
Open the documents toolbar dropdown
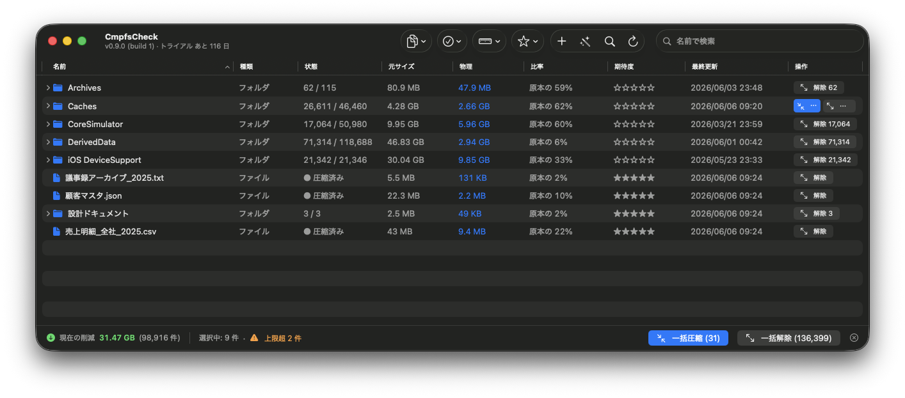pos(416,41)
